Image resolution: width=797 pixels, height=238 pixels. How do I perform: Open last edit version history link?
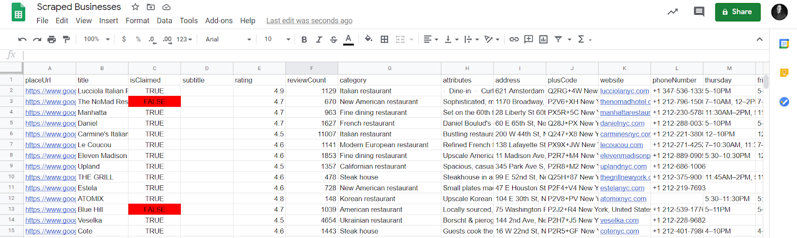[x=309, y=20]
